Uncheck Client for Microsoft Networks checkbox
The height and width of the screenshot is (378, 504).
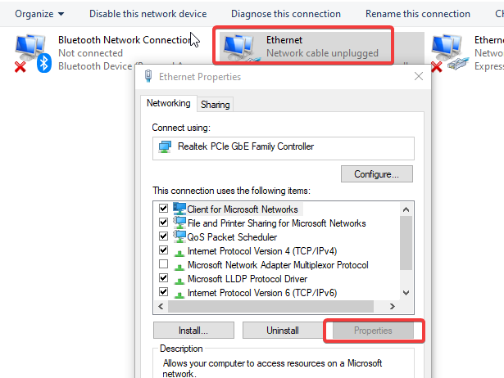(x=163, y=209)
